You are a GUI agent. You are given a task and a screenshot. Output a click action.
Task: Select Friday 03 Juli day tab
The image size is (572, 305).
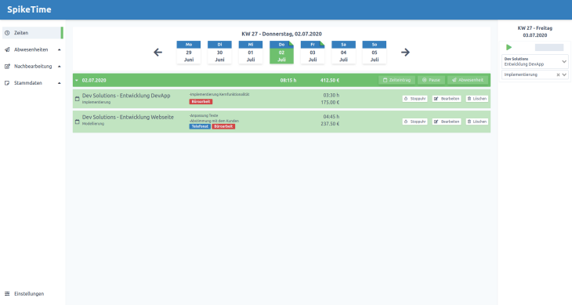(x=313, y=53)
